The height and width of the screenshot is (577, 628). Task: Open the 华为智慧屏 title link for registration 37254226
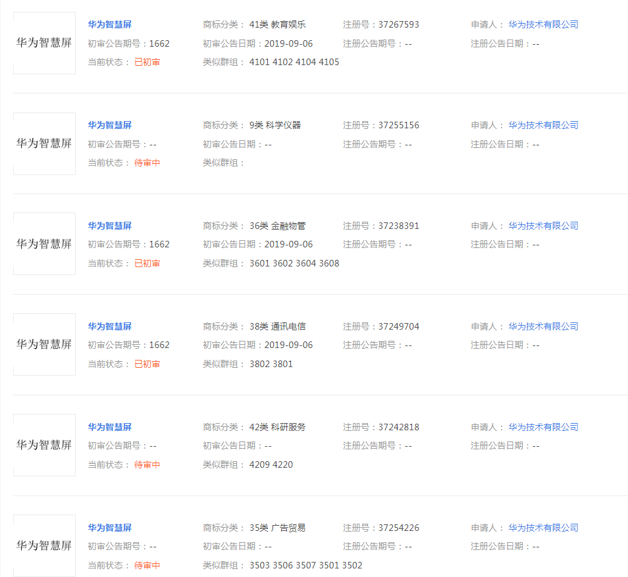click(x=110, y=528)
